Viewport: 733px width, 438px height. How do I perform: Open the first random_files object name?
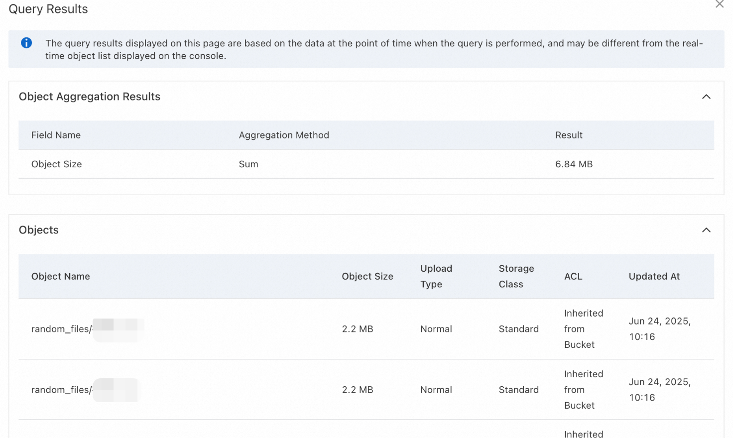pos(62,329)
